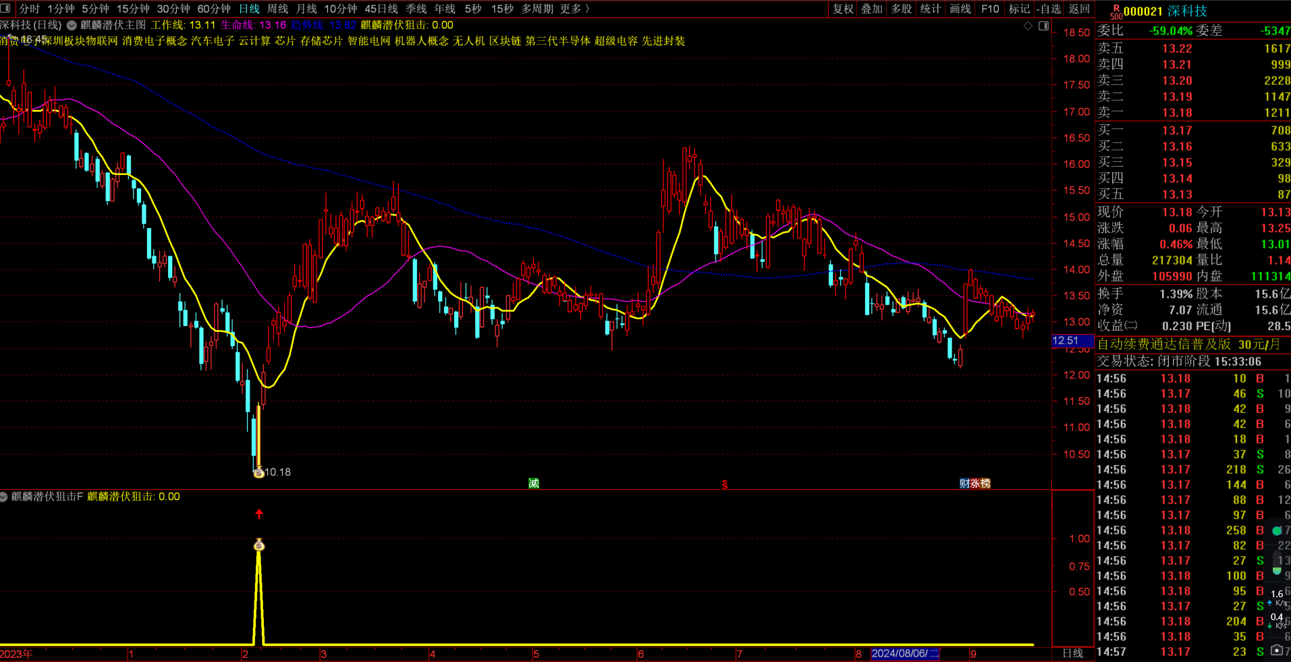The width and height of the screenshot is (1291, 662).
Task: Click the 消费电子概念 concept tag
Action: click(155, 41)
